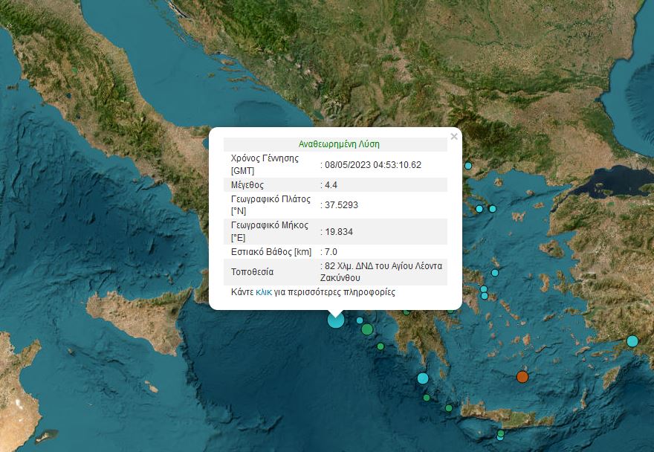The image size is (654, 452).
Task: Click the 'Αναθεωρημένη Λύση' popup header
Action: click(339, 144)
